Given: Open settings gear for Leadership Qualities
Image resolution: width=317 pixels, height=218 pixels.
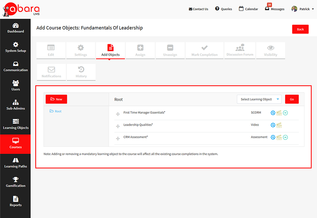Looking at the screenshot, I should (273, 125).
